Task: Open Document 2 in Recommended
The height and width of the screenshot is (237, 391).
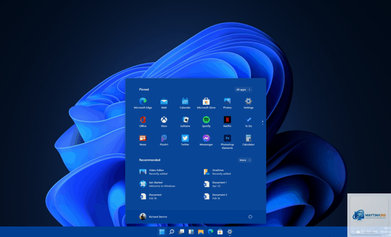Action: coord(215,197)
